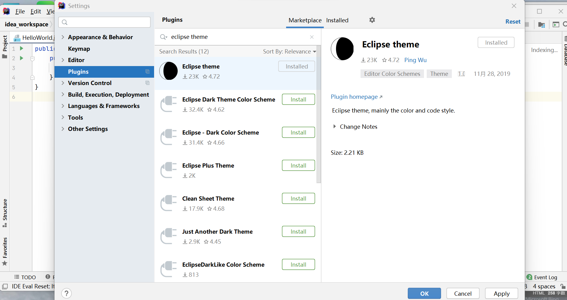Viewport: 567px width, 300px height.
Task: Open the Event Log panel
Action: (x=542, y=277)
